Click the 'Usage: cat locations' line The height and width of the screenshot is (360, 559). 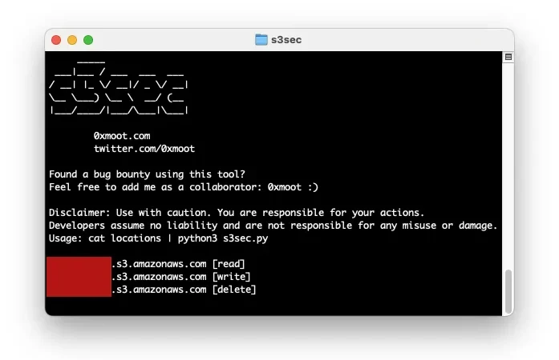[x=158, y=238]
